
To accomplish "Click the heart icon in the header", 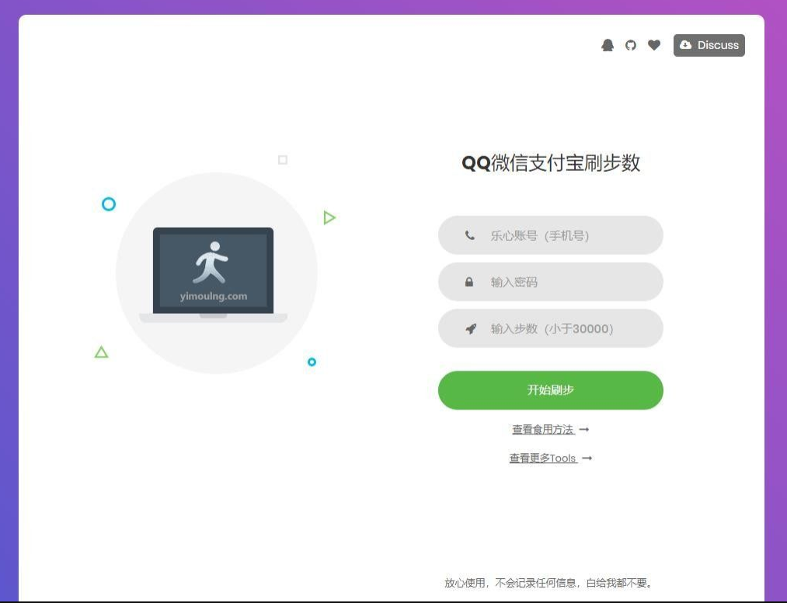I will [x=654, y=45].
